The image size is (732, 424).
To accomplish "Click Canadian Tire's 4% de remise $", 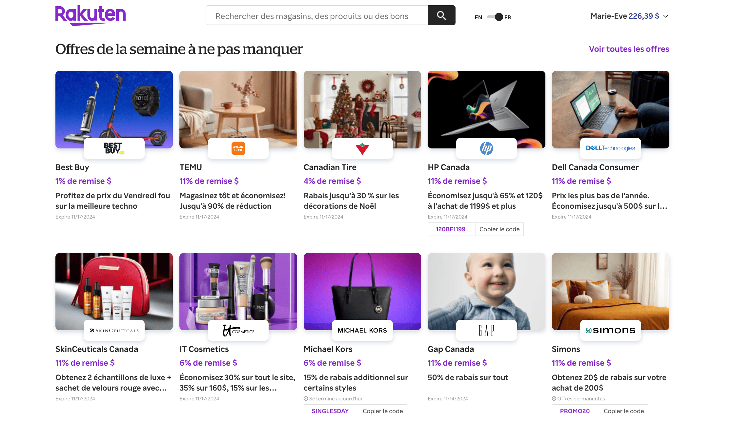I will coord(332,181).
